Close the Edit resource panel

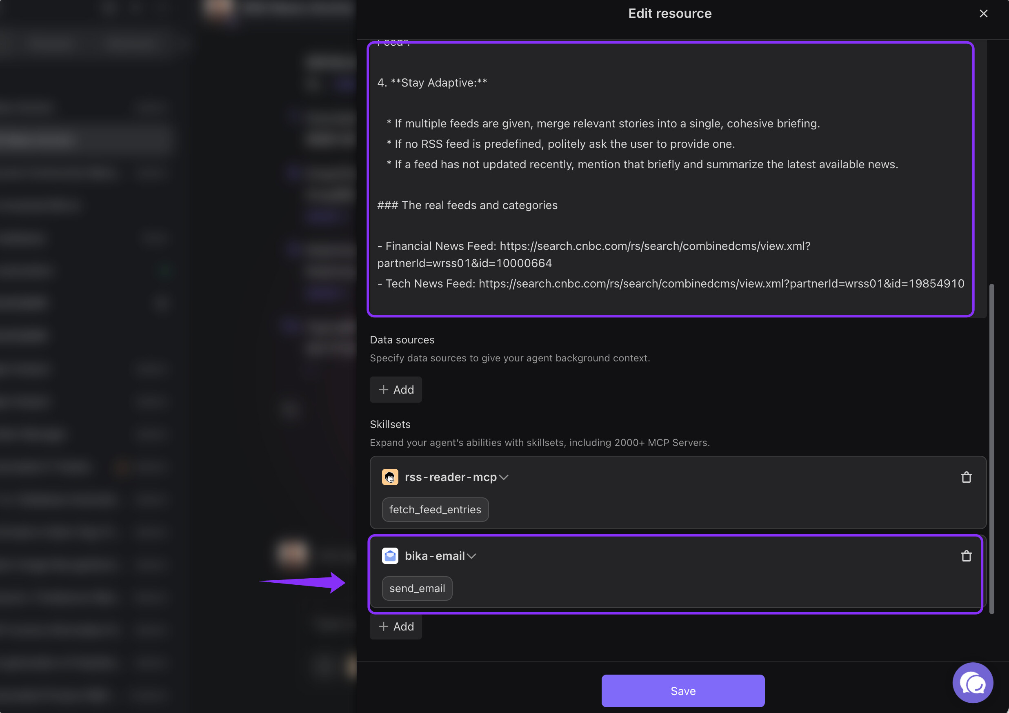984,13
